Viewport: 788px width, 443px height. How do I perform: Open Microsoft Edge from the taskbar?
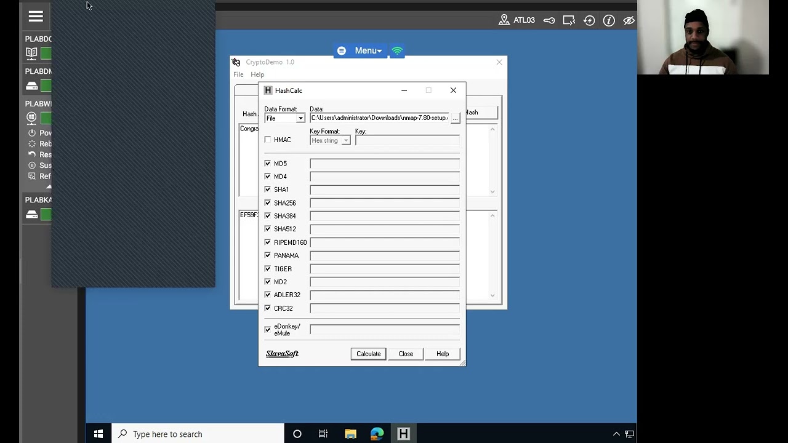(377, 434)
